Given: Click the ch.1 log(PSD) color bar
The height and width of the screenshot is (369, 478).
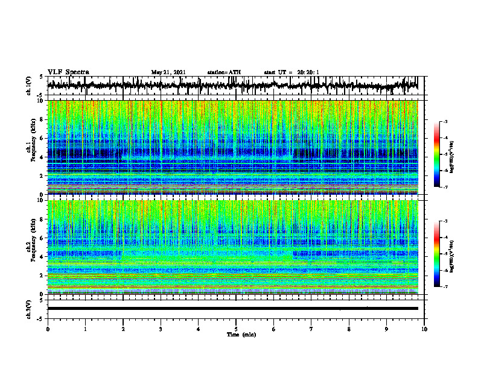Looking at the screenshot, I should tap(436, 154).
